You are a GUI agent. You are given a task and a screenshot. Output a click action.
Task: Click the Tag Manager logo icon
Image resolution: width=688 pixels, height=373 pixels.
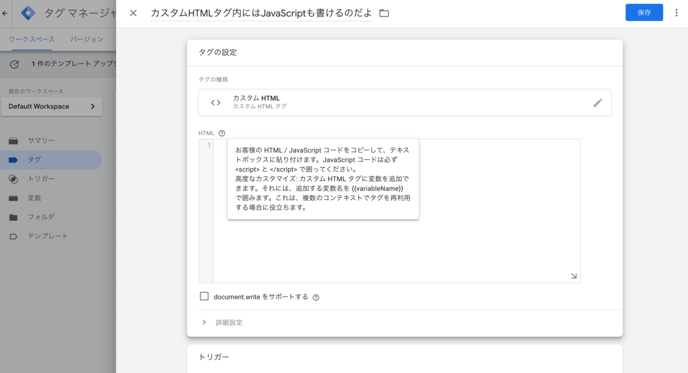coord(28,13)
